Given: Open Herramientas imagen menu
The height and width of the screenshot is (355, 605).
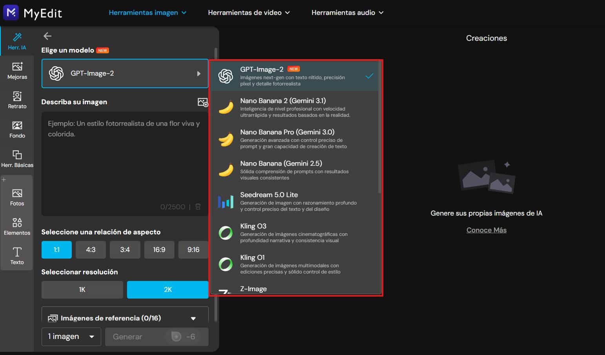Looking at the screenshot, I should [x=147, y=13].
